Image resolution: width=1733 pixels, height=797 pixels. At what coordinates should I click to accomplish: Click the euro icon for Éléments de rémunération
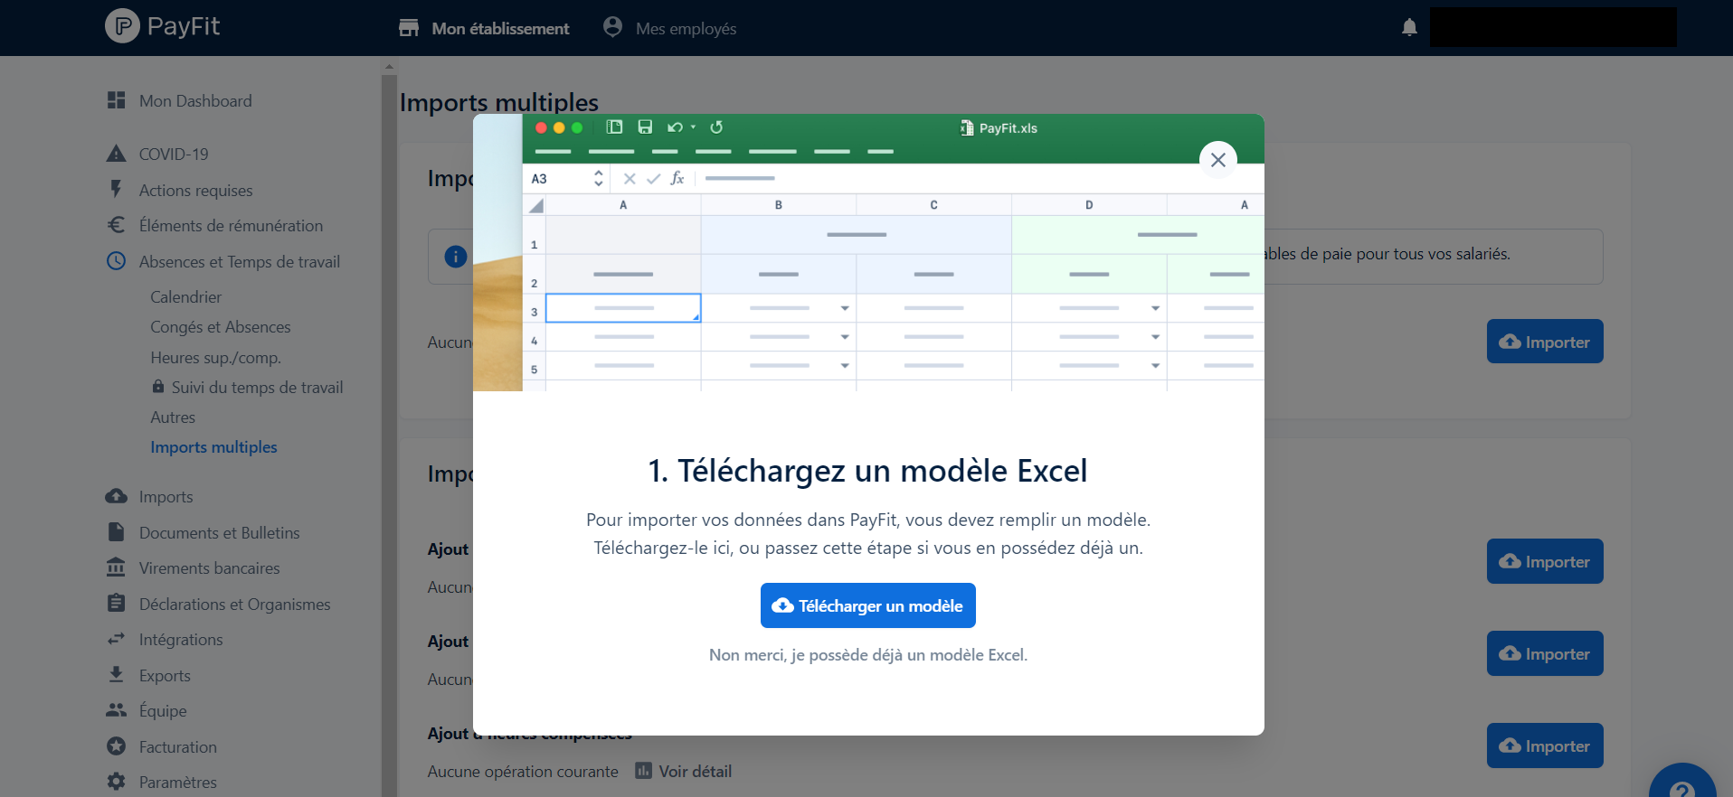click(x=116, y=225)
